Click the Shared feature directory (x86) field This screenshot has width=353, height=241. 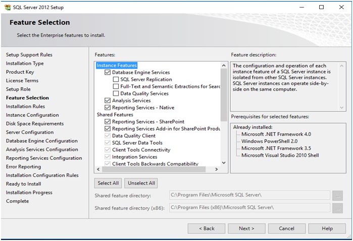249,208
